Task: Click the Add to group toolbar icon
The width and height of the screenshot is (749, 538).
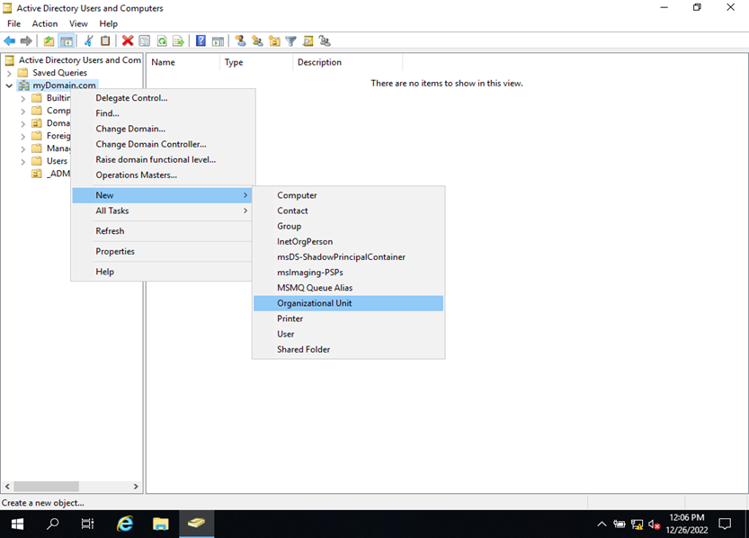Action: click(x=325, y=41)
